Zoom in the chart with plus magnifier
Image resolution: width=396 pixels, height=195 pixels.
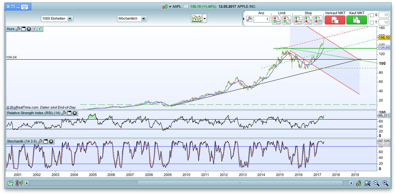385,183
